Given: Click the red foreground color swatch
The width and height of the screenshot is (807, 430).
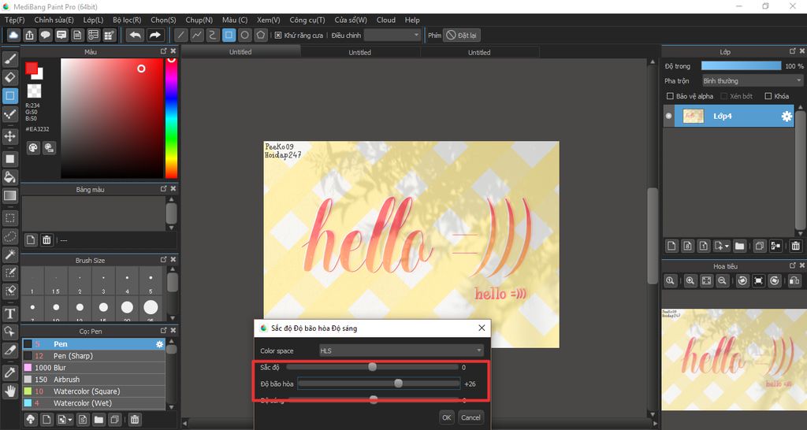Looking at the screenshot, I should pos(32,68).
